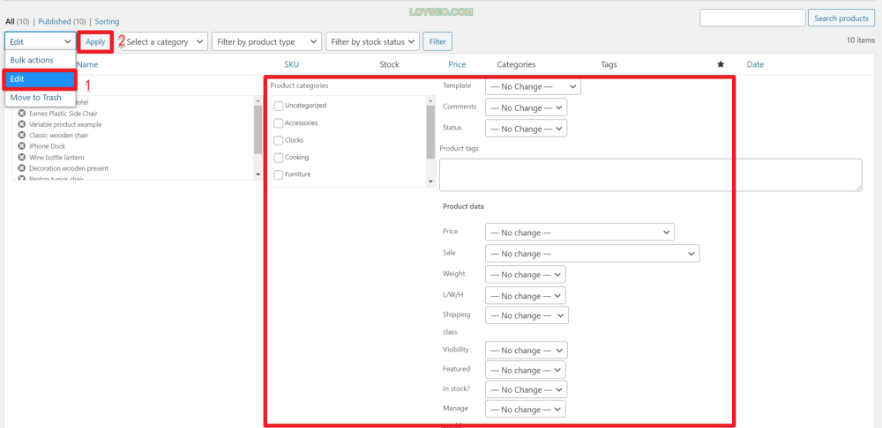The width and height of the screenshot is (882, 428).
Task: Open the Sale change dropdown
Action: pyautogui.click(x=593, y=254)
